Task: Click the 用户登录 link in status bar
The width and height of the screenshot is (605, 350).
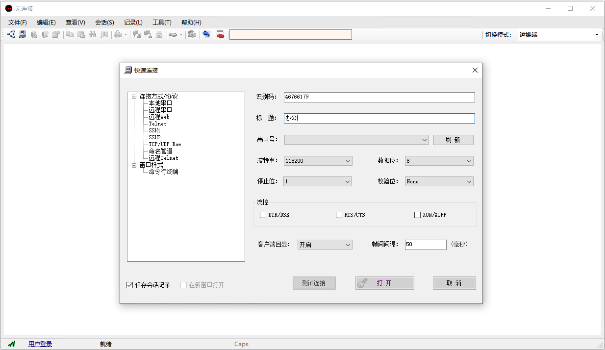Action: (40, 344)
